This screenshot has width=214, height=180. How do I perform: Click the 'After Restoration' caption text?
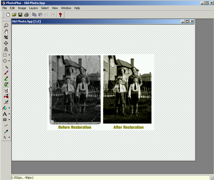[x=129, y=127]
